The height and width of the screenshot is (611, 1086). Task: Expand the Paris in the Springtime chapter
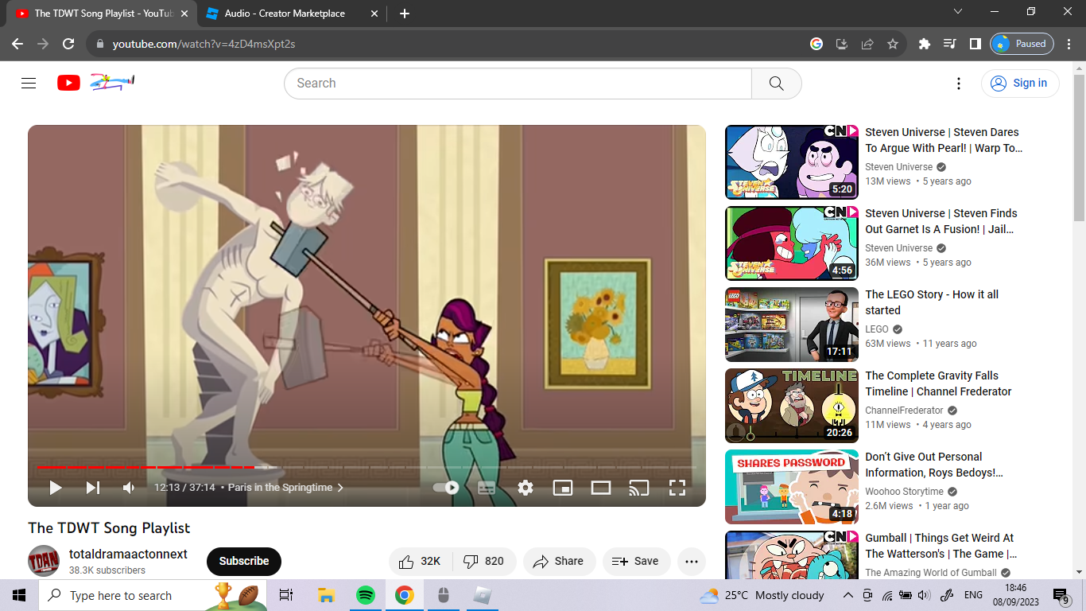coord(285,488)
